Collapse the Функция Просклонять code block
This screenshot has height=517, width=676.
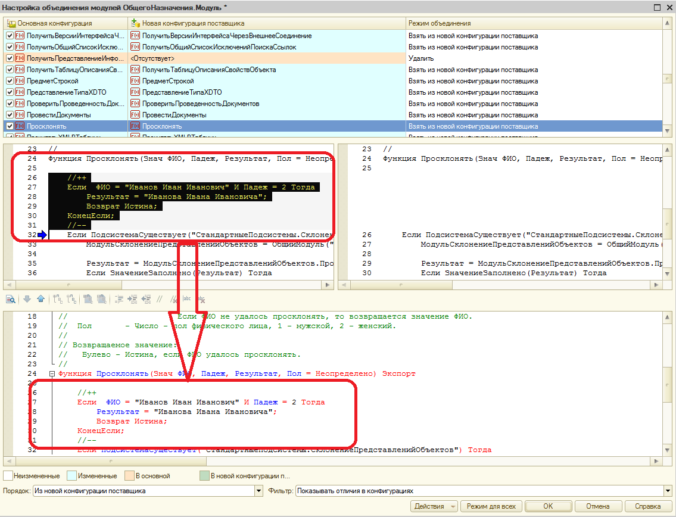tap(52, 374)
